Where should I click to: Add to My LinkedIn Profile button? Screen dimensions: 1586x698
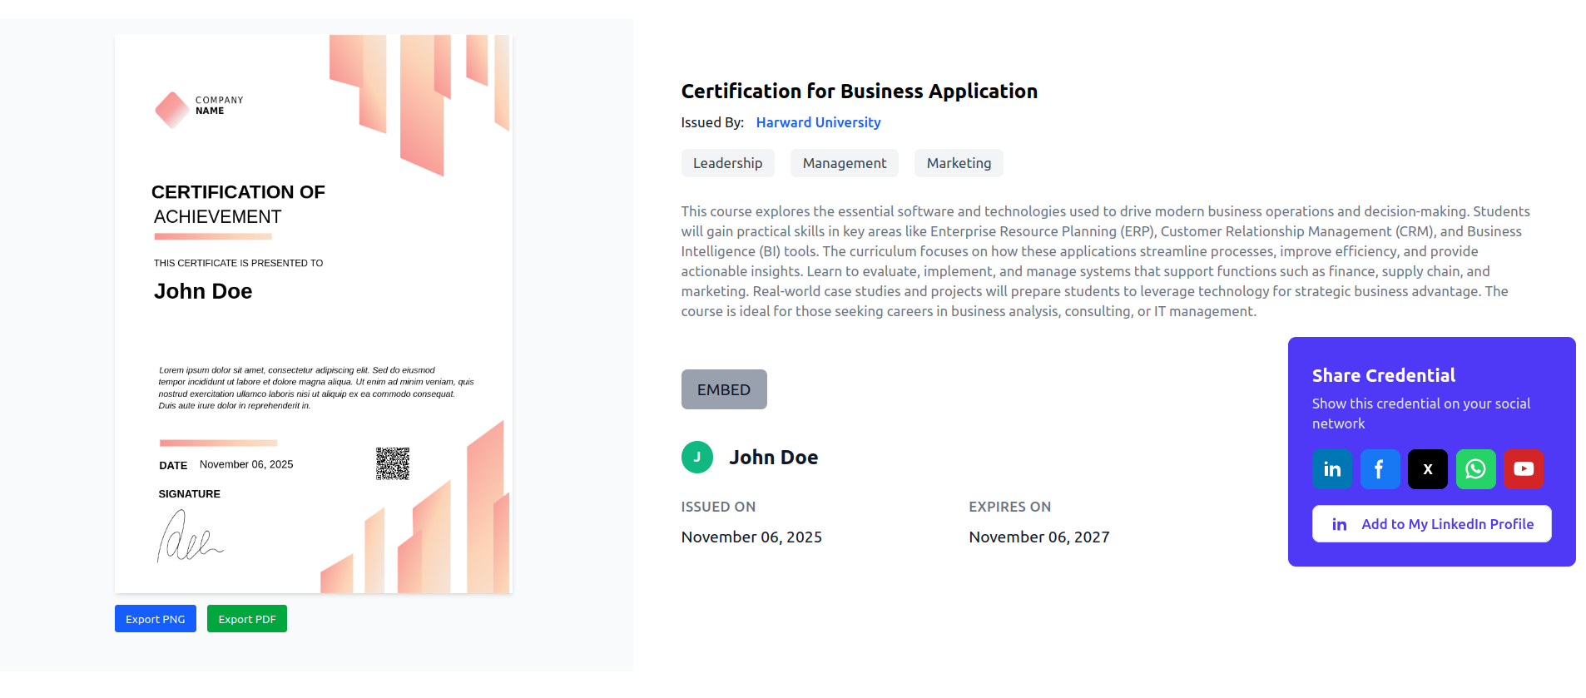click(1431, 524)
